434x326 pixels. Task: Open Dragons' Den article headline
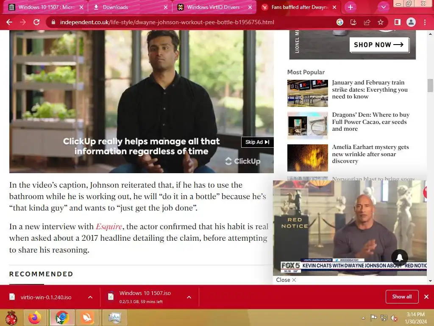click(370, 122)
